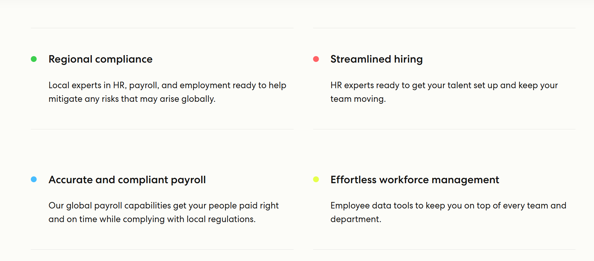Image resolution: width=594 pixels, height=261 pixels.
Task: Click the HR experts ready description text
Action: coord(444,92)
